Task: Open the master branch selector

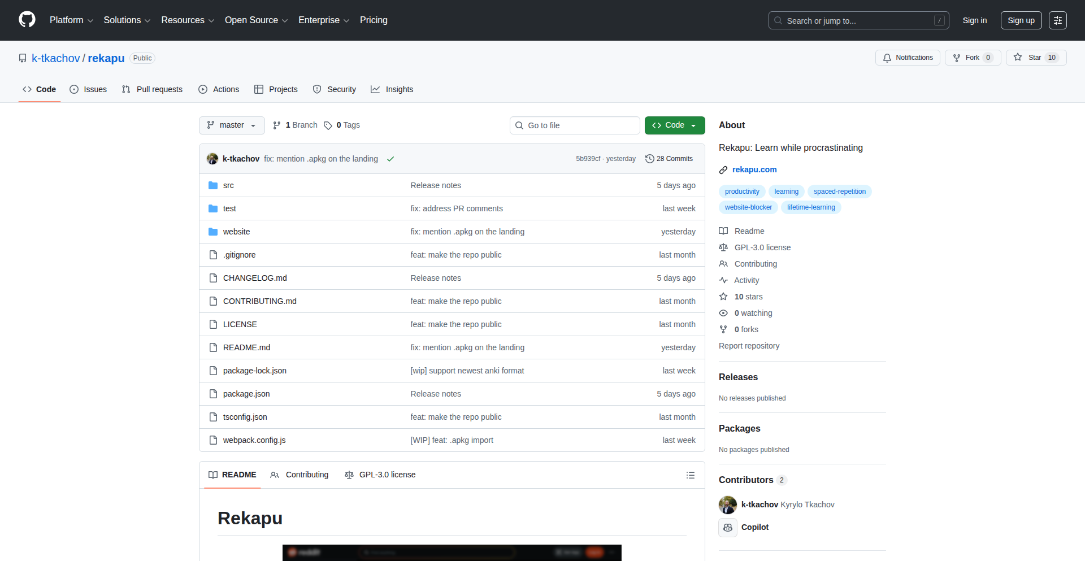Action: point(232,125)
